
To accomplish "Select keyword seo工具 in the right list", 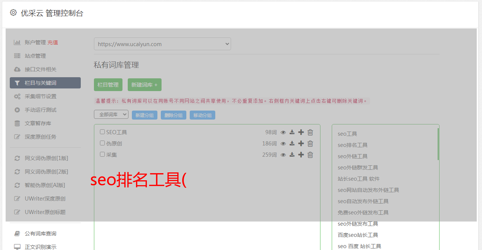I will click(348, 134).
